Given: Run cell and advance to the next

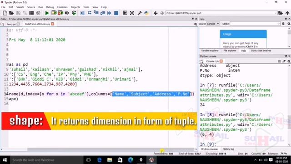Looking at the screenshot, I should click(60, 13).
